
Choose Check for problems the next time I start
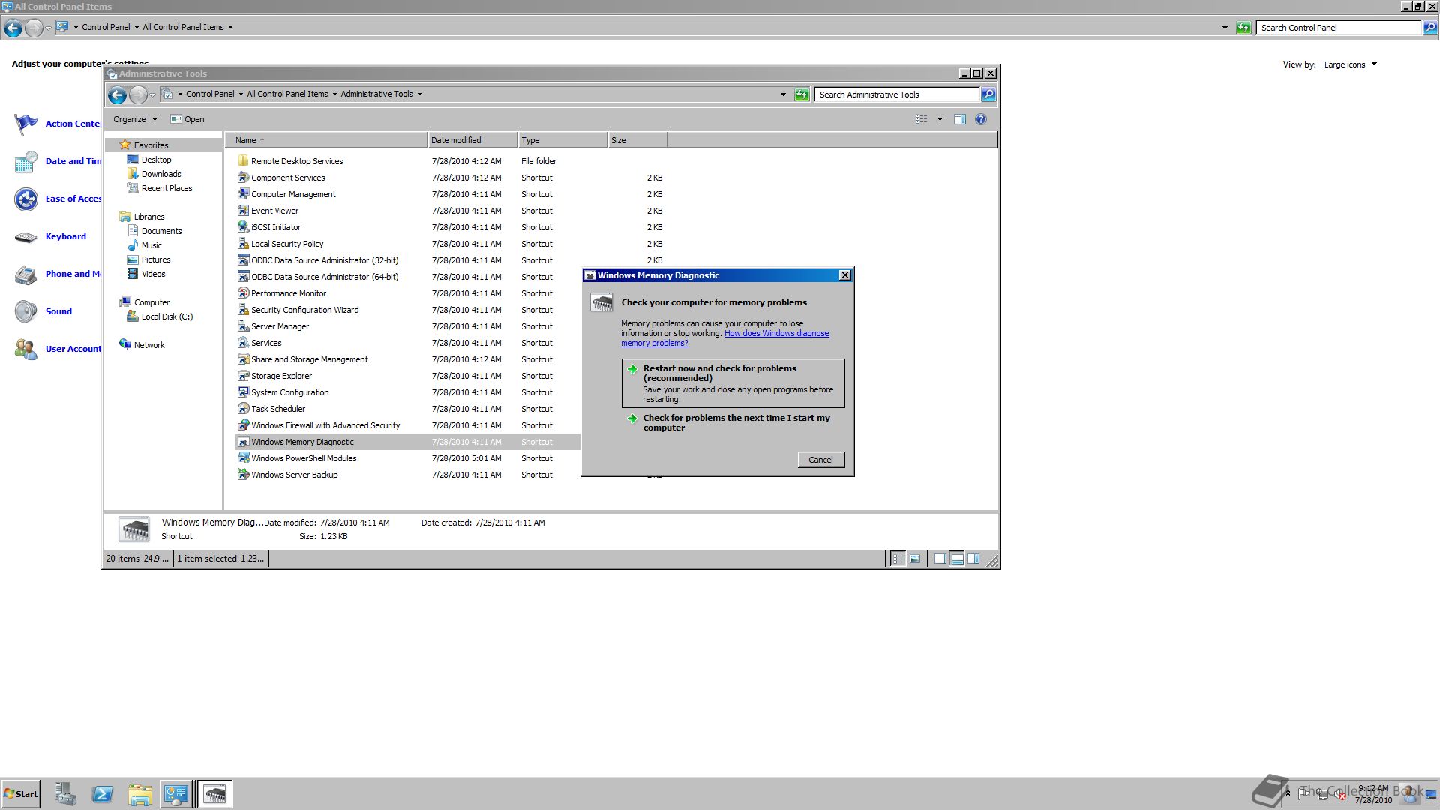click(733, 422)
